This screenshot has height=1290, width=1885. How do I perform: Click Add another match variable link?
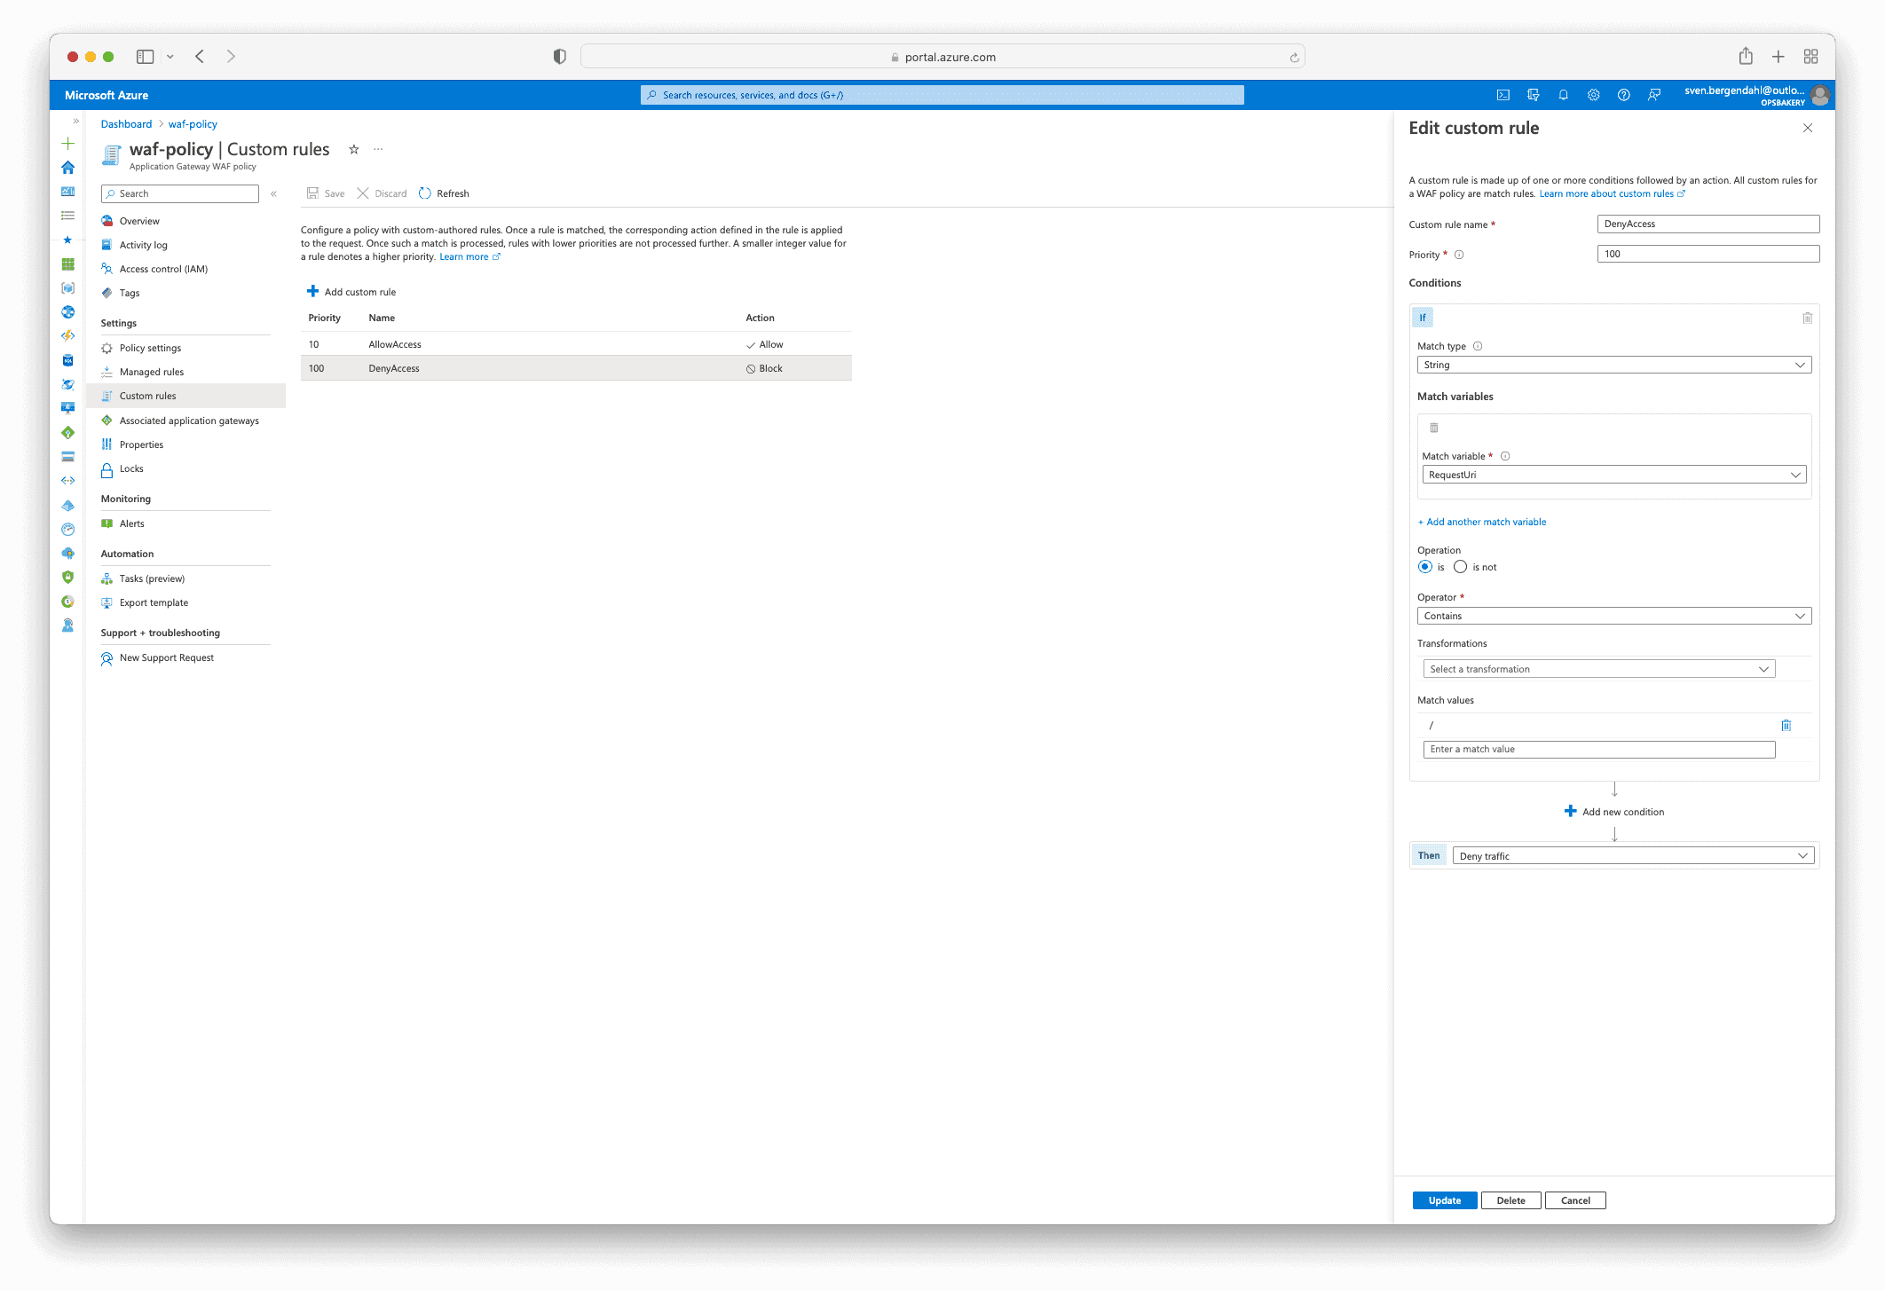[1485, 522]
